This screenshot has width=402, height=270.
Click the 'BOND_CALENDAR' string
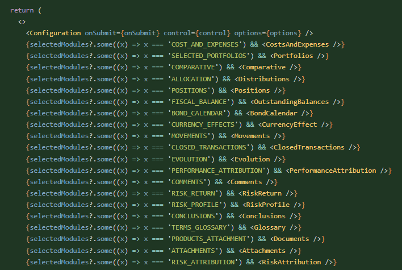197,113
